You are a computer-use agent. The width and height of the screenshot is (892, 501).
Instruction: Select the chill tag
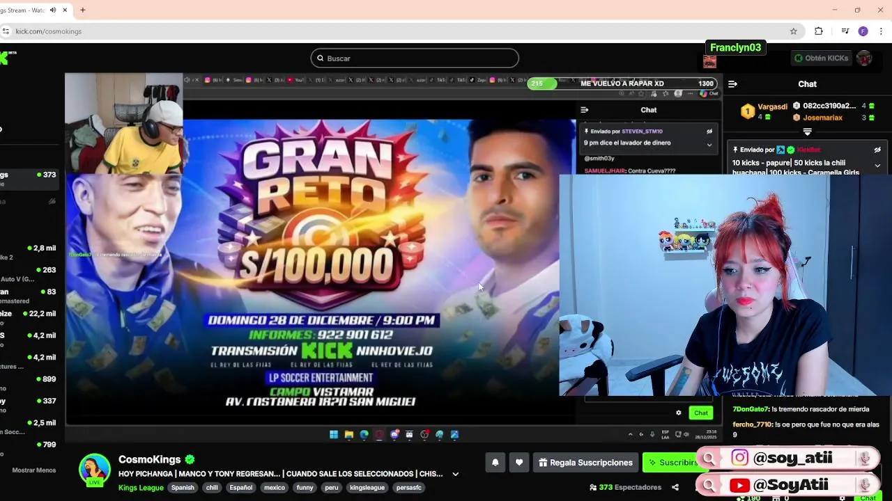click(x=212, y=488)
